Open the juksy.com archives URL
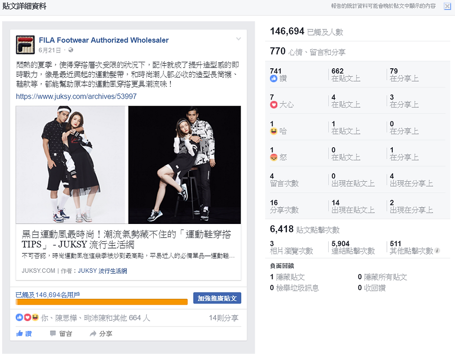This screenshot has width=455, height=355. point(76,97)
